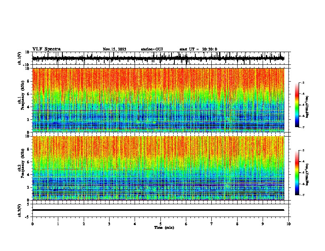Click the "-3" tick on ch.2 colorbar
Screen dimensions: 325x251
[x=303, y=151]
